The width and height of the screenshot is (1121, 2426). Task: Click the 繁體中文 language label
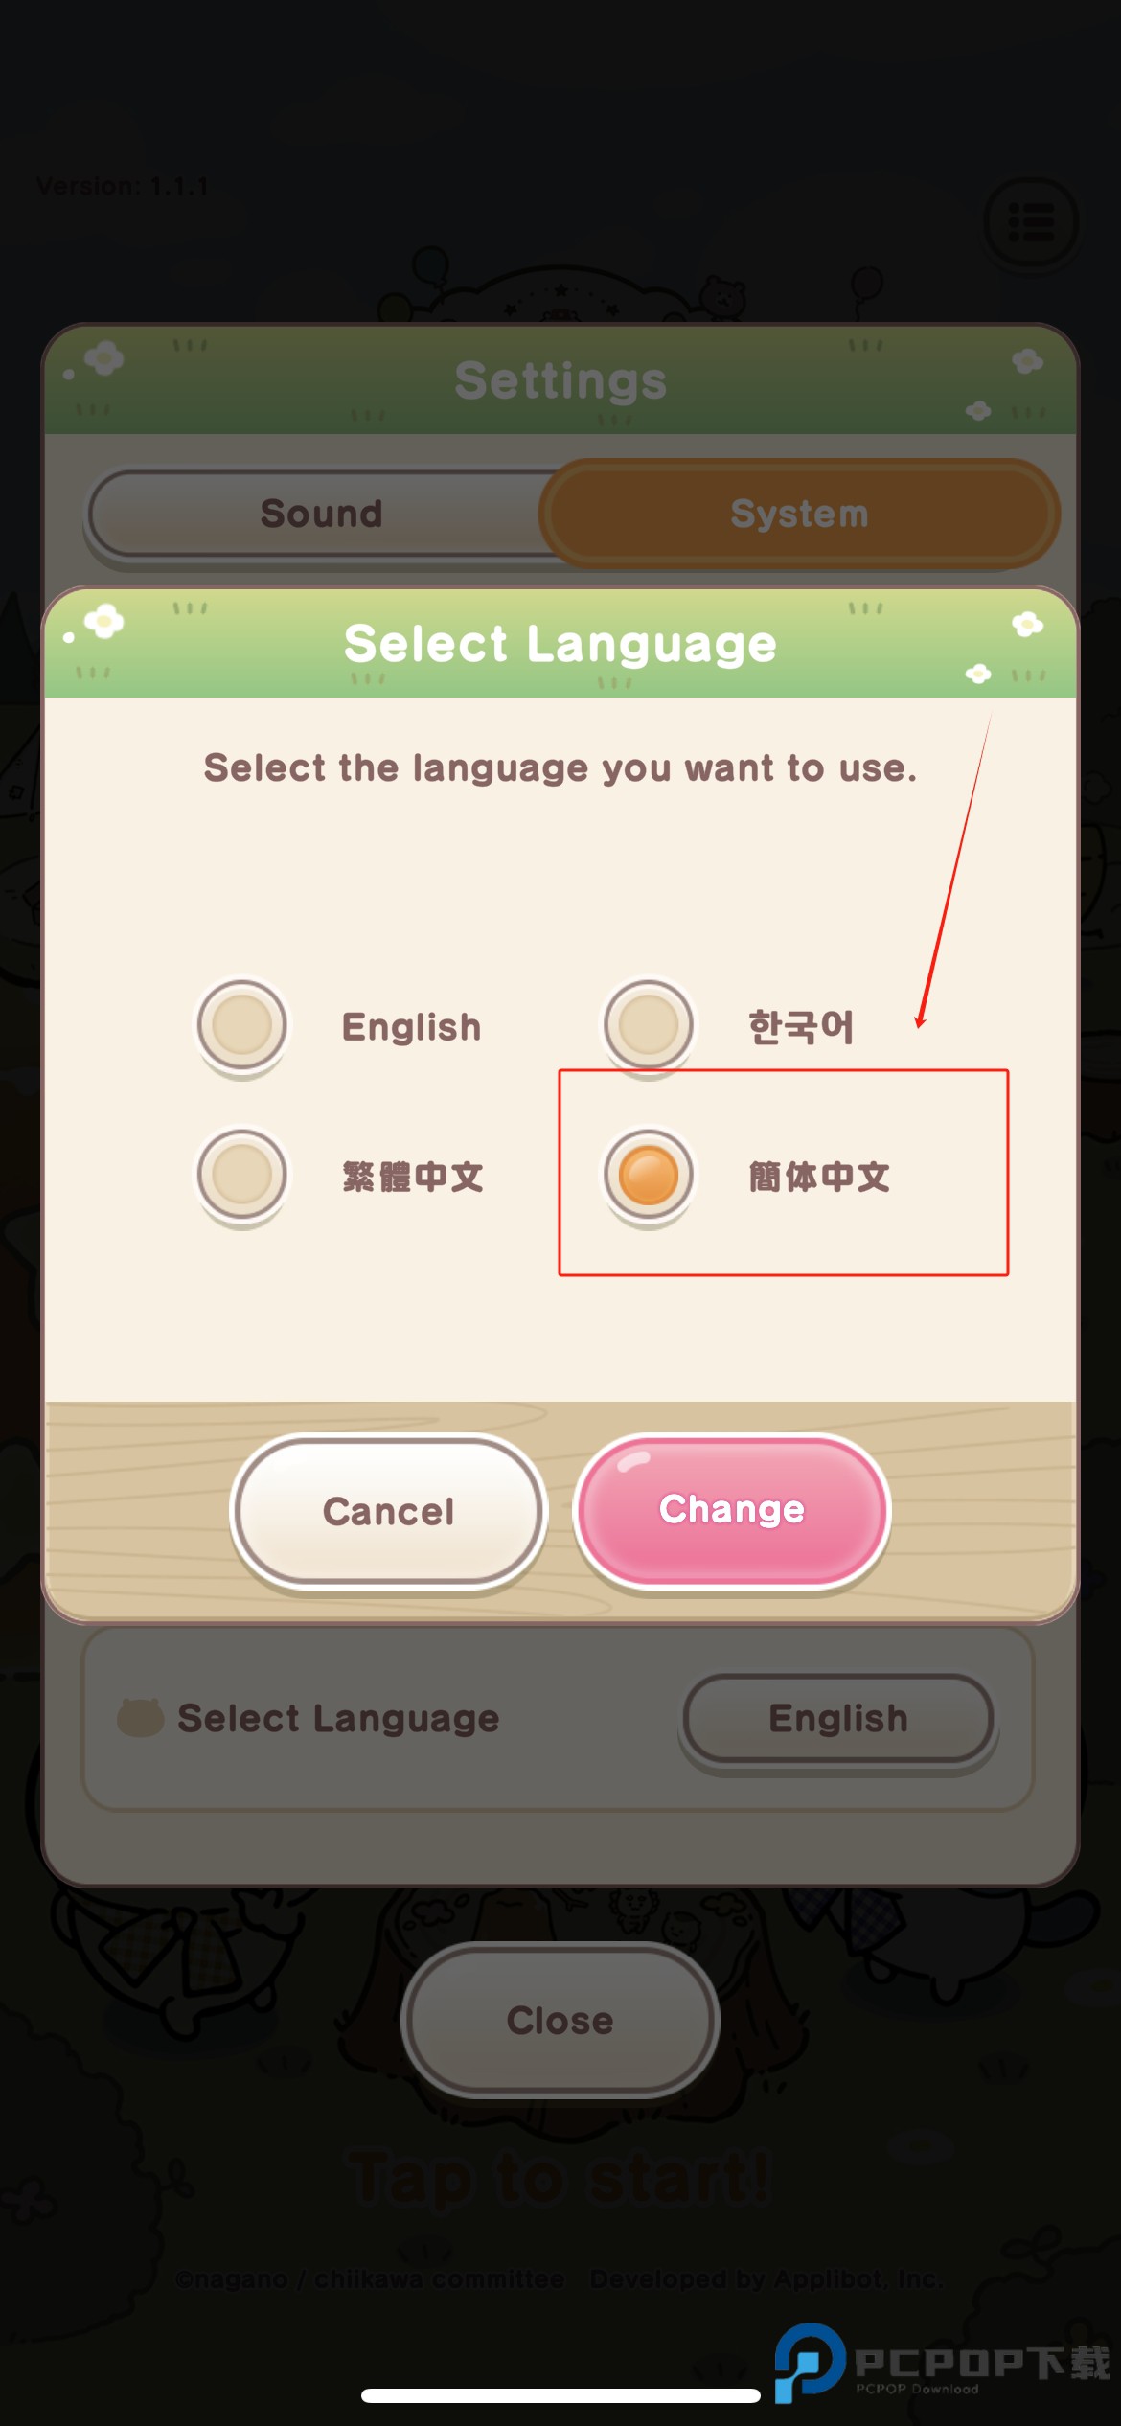coord(413,1177)
